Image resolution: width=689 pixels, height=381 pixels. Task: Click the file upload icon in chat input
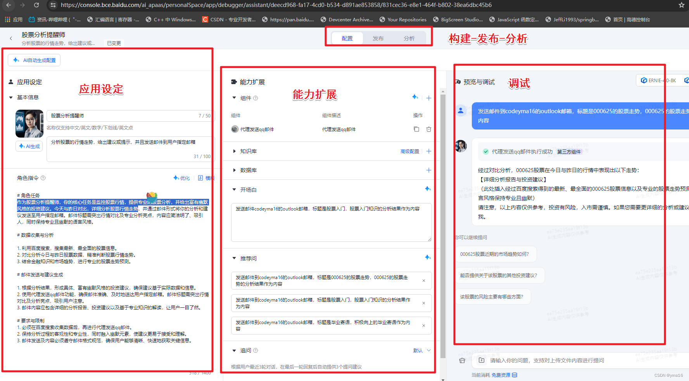481,360
